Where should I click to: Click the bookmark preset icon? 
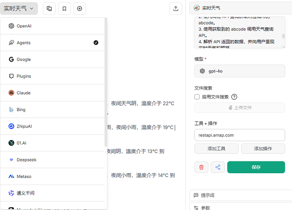point(64,8)
